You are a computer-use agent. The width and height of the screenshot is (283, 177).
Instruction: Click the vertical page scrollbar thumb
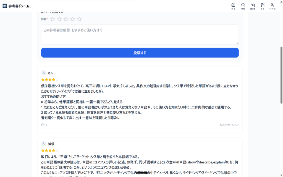pyautogui.click(x=281, y=75)
